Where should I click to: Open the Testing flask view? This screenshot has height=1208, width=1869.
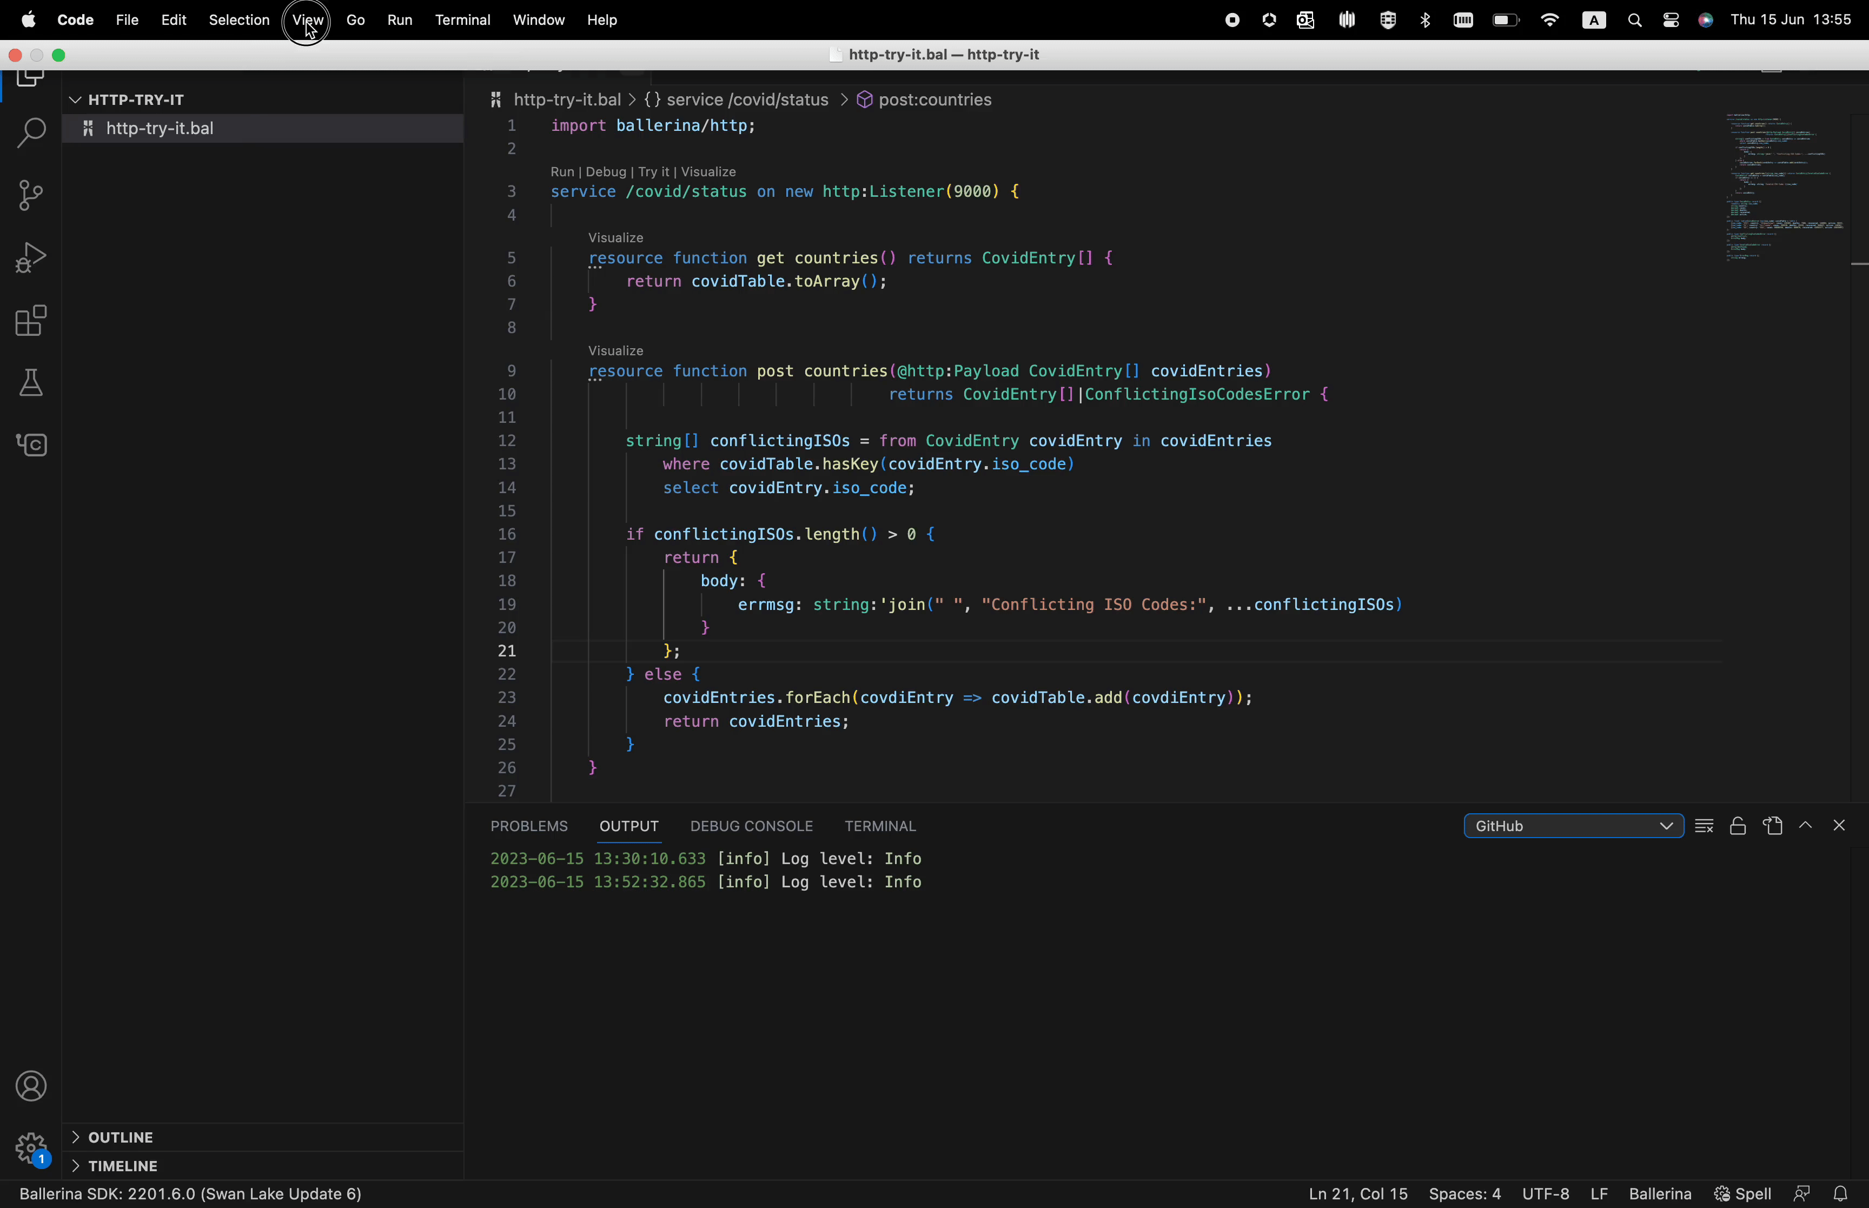tap(31, 383)
